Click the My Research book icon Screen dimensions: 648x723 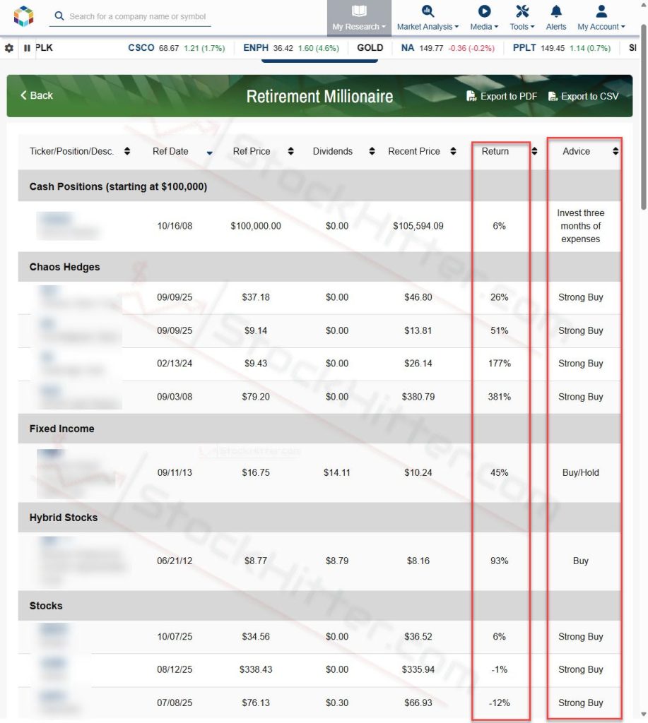359,11
